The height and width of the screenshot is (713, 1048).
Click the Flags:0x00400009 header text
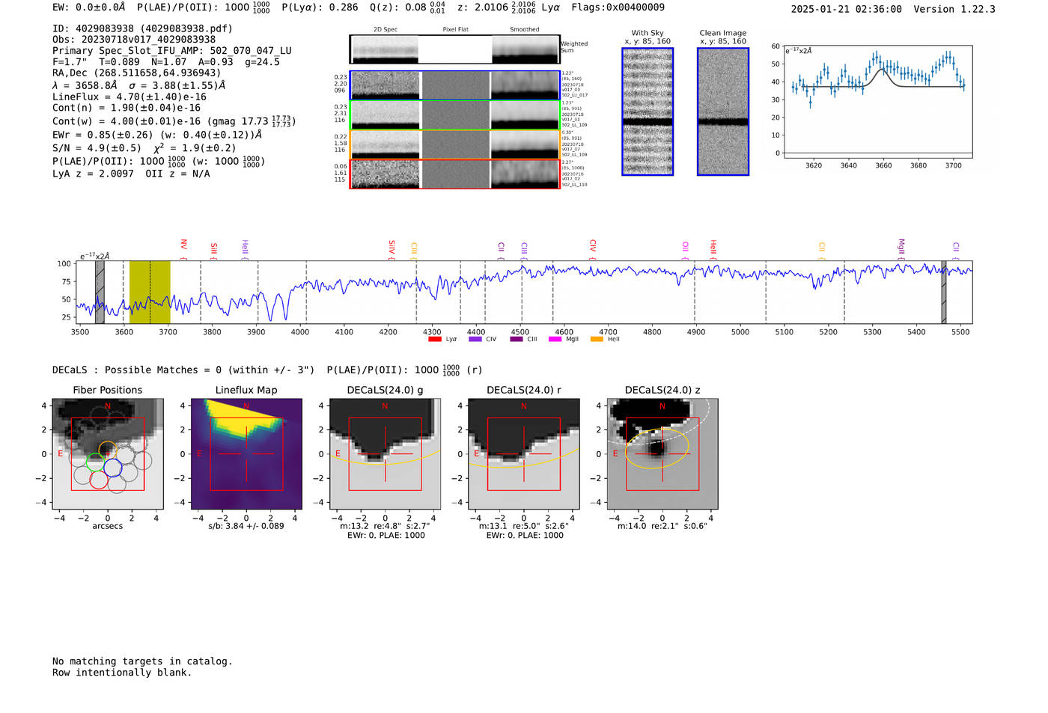click(x=618, y=7)
